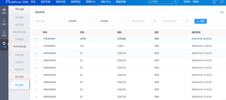
Task: Click the logout icon at top right
Action: pyautogui.click(x=222, y=2)
